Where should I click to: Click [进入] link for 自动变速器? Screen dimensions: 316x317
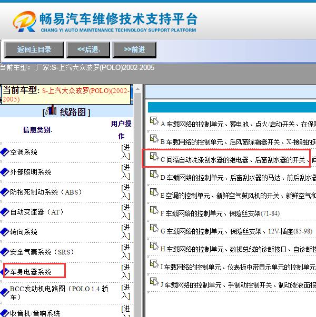[126, 212]
